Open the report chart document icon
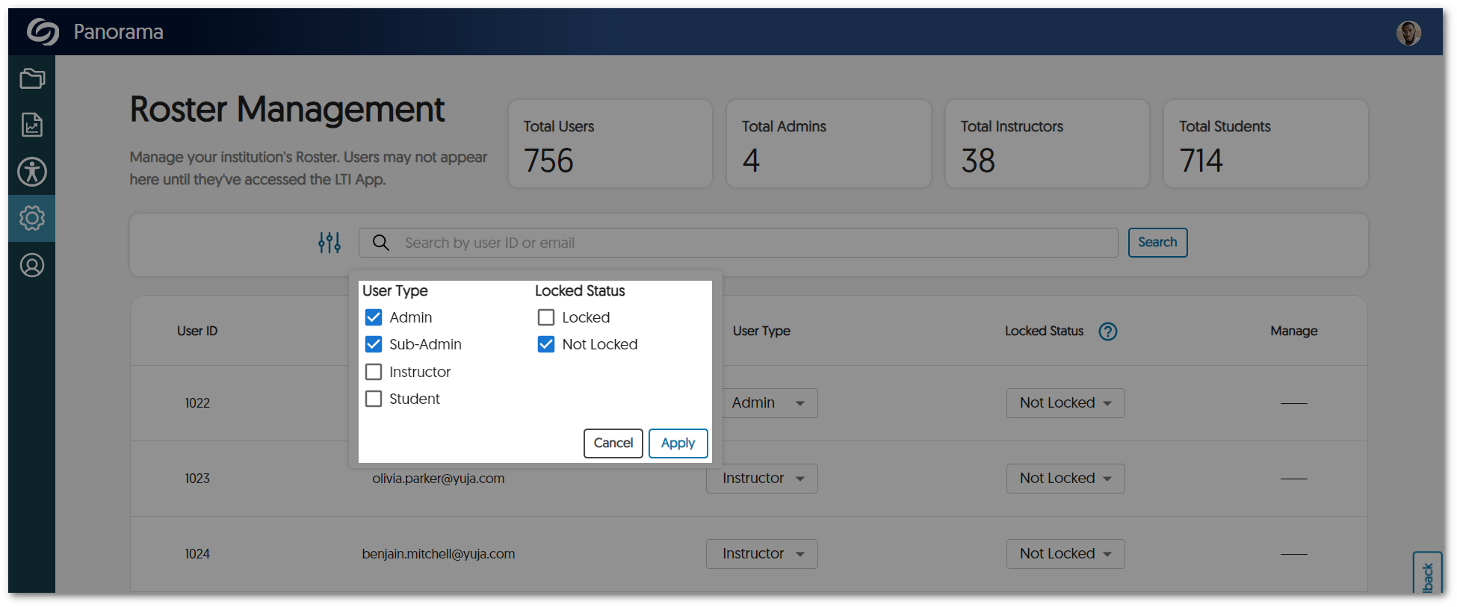This screenshot has width=1457, height=607. click(32, 125)
